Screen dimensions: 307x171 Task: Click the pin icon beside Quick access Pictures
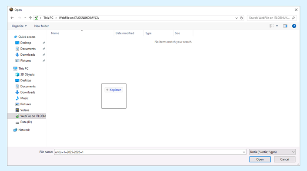[44, 61]
